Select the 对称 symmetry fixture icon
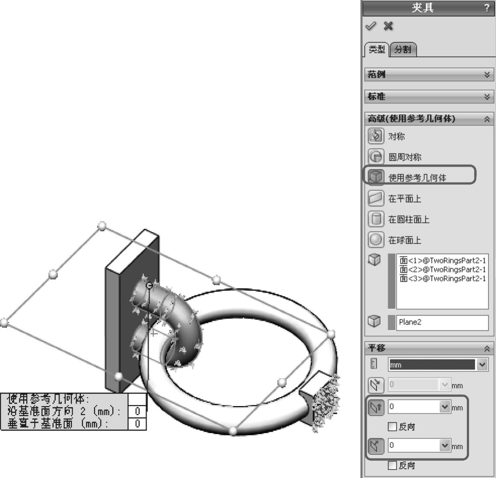This screenshot has height=478, width=496. tap(376, 136)
